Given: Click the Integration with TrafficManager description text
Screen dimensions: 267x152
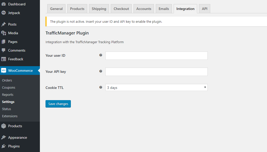Looking at the screenshot, I should 84,42.
